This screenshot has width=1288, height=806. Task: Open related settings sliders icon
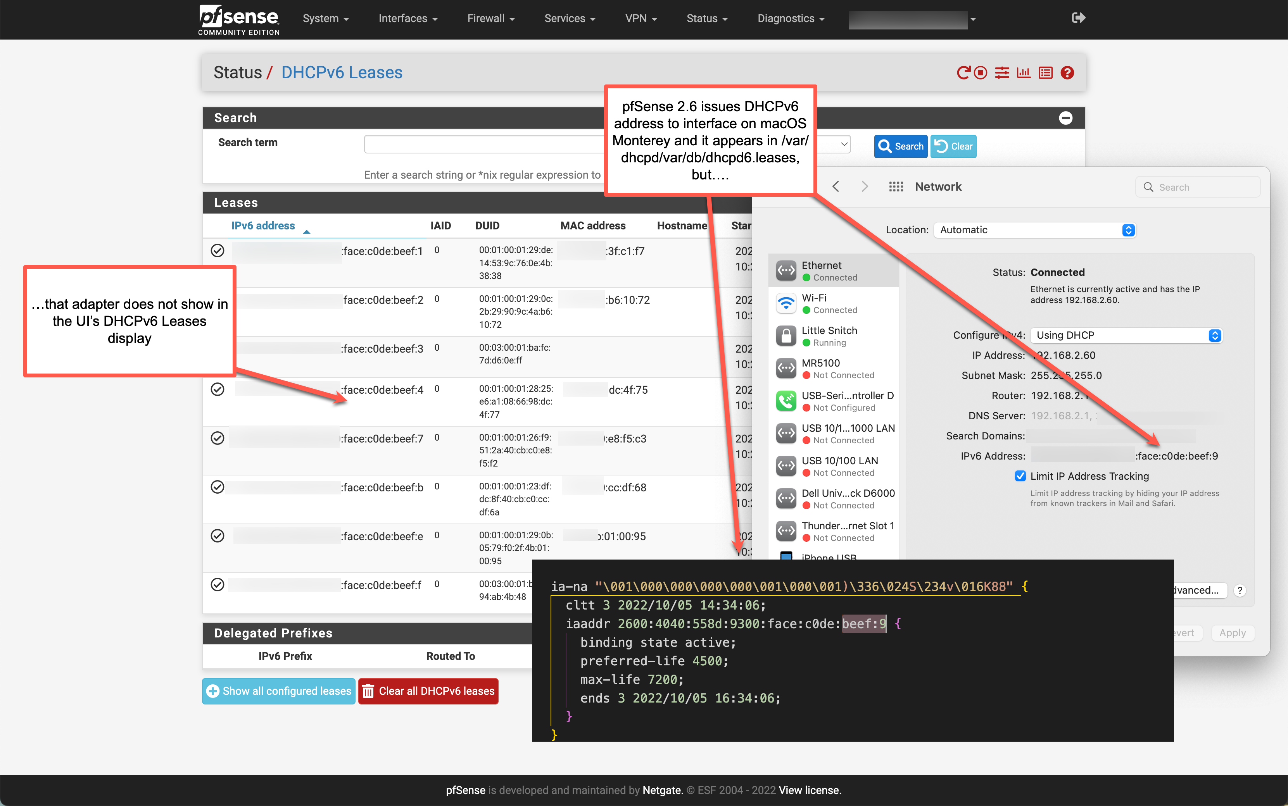tap(1002, 72)
